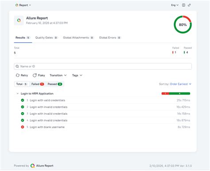Open the Transition dropdown

point(58,76)
